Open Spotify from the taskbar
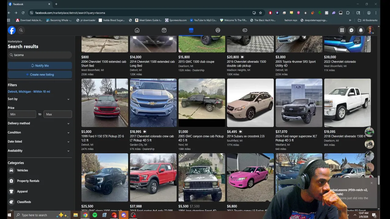The height and width of the screenshot is (219, 390). coord(95,215)
